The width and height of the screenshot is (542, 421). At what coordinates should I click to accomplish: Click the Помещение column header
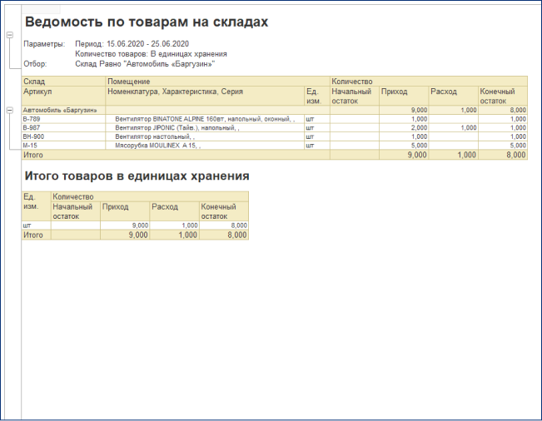(218, 82)
